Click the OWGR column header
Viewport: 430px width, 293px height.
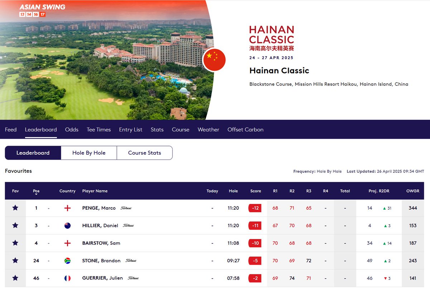pos(413,191)
